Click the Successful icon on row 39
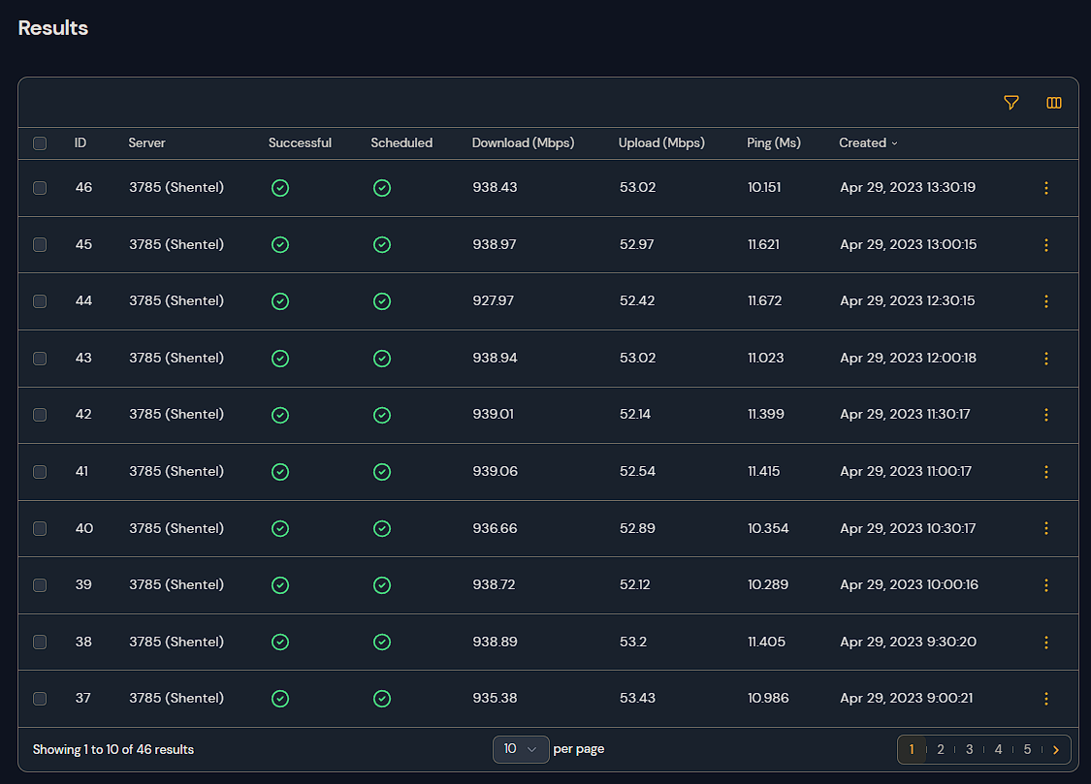1091x784 pixels. coord(280,584)
